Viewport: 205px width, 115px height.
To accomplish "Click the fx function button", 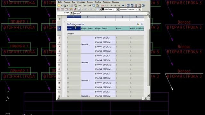I will tap(72, 13).
